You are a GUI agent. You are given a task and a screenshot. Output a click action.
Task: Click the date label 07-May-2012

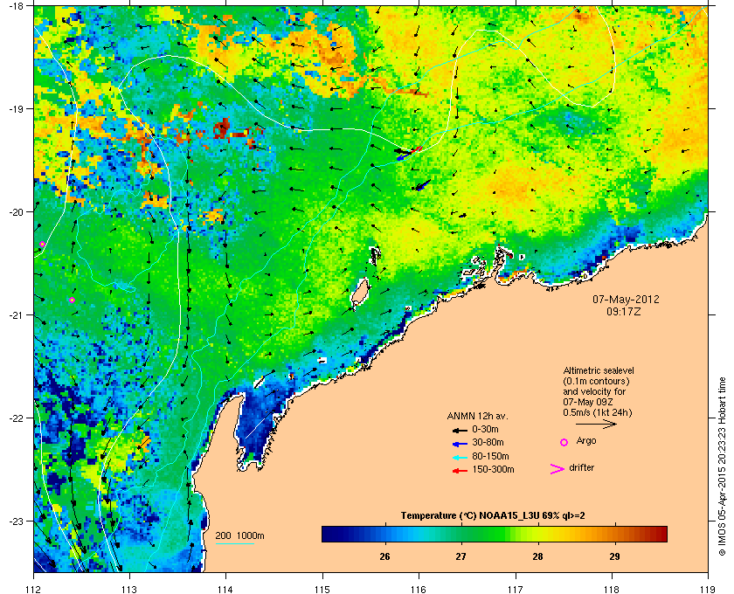coord(626,299)
